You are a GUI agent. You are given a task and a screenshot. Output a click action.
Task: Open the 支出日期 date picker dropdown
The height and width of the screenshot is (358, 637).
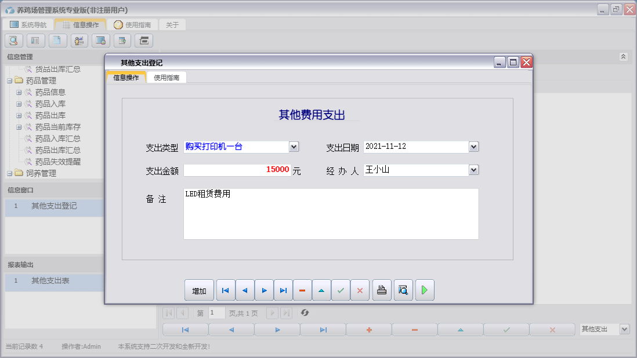473,147
